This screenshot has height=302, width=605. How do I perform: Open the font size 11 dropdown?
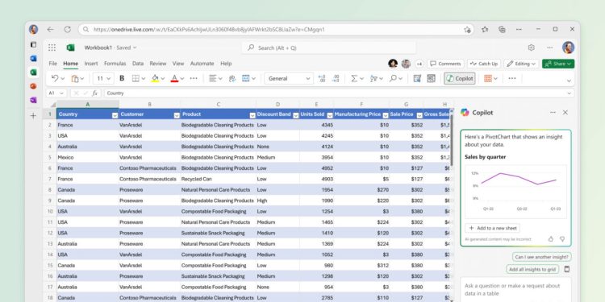click(x=103, y=79)
